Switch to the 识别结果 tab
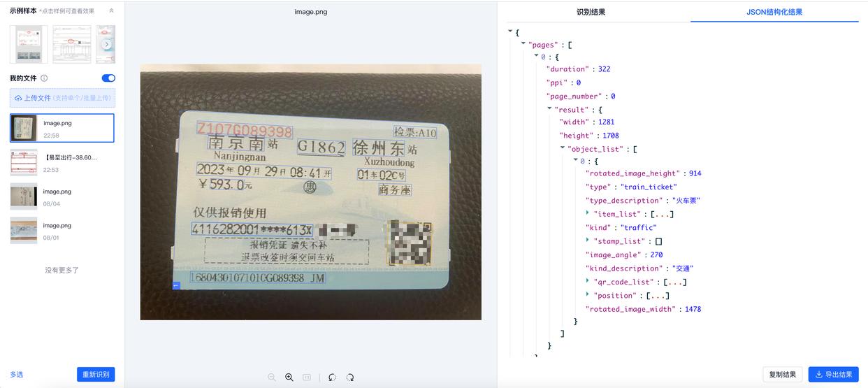868x388 pixels. tap(591, 12)
